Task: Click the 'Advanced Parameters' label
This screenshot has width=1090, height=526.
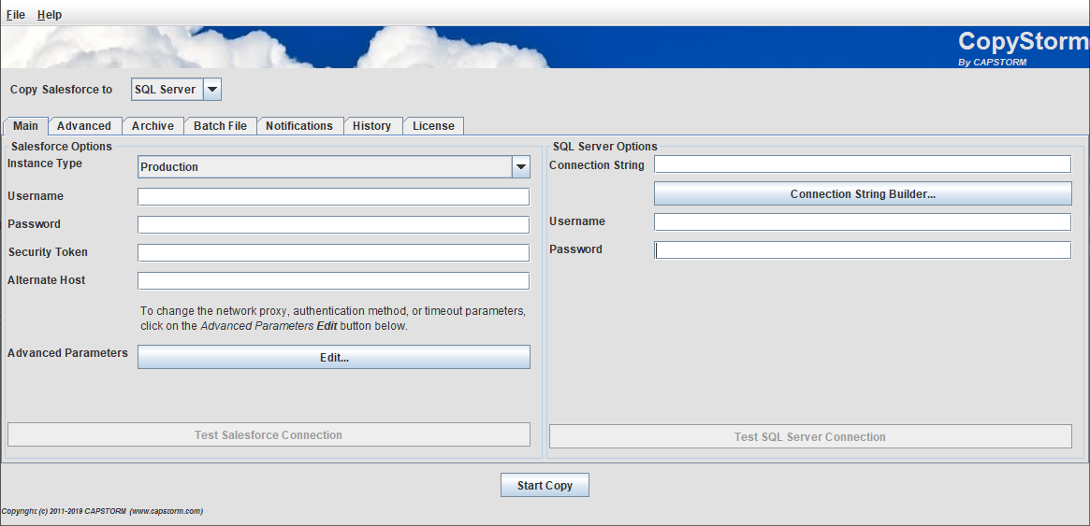Action: pyautogui.click(x=67, y=352)
